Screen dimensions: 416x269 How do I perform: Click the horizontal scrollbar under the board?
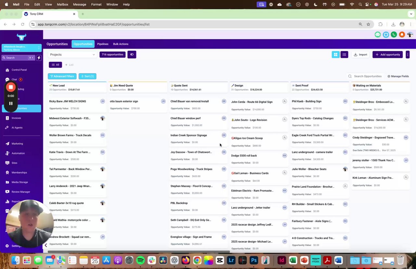[138, 251]
